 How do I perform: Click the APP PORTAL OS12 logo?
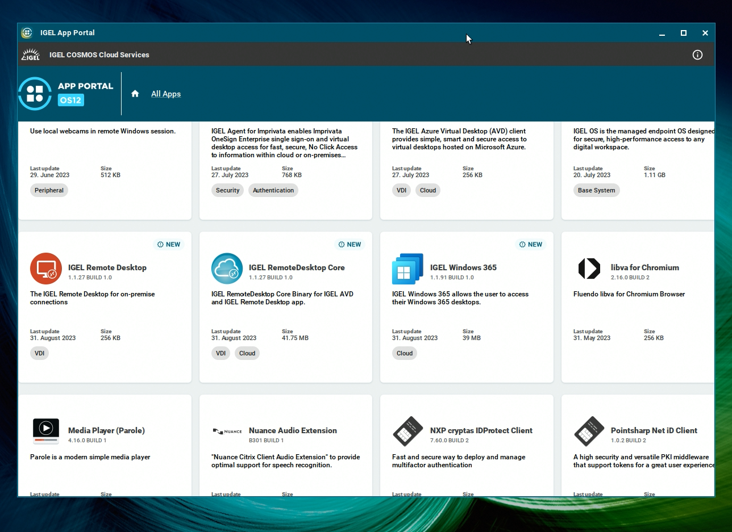[66, 94]
